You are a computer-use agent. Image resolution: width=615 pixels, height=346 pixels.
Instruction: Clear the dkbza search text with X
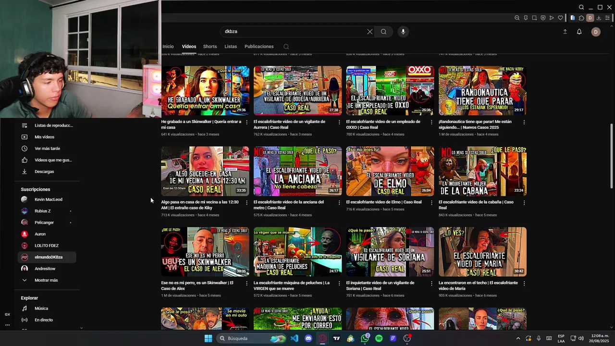tap(369, 32)
